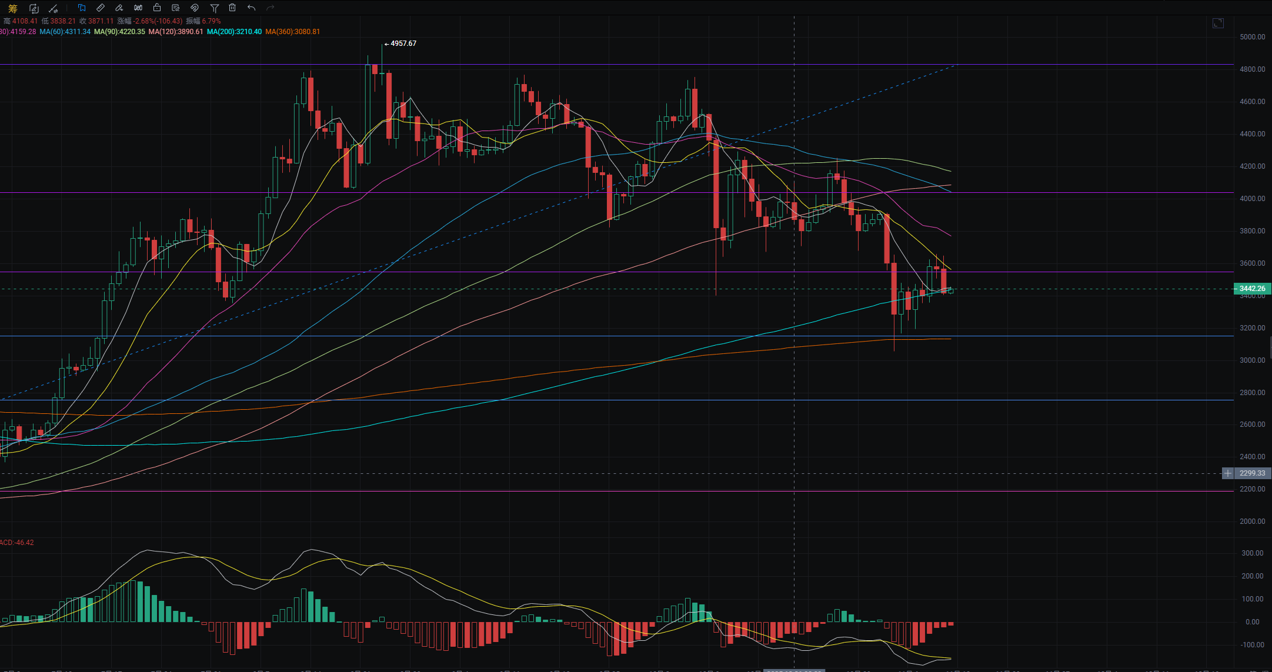This screenshot has height=672, width=1272.
Task: Click the MA(200) indicator label
Action: coord(234,32)
